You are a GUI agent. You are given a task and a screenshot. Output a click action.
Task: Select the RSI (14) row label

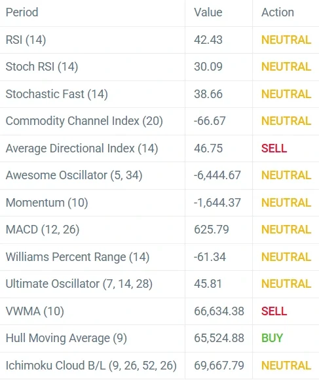[x=26, y=40]
